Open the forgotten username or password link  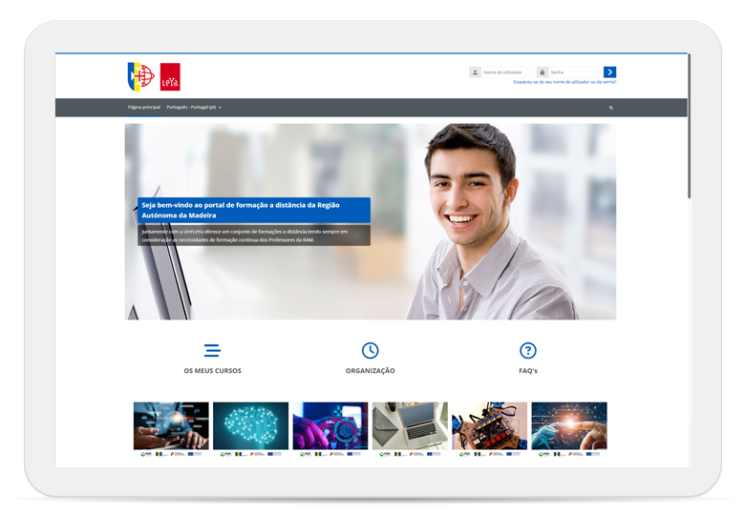[x=564, y=82]
